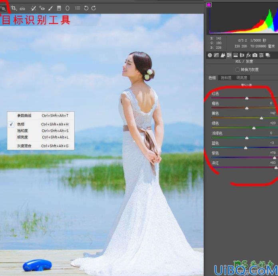The height and width of the screenshot is (276, 278).
Task: Open the Split Toning panel icon
Action: coord(235,55)
